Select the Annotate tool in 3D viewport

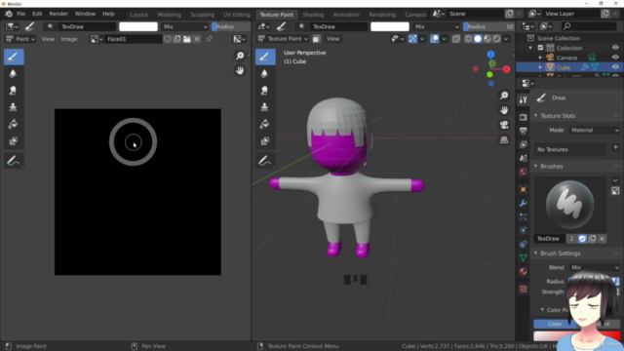[264, 161]
